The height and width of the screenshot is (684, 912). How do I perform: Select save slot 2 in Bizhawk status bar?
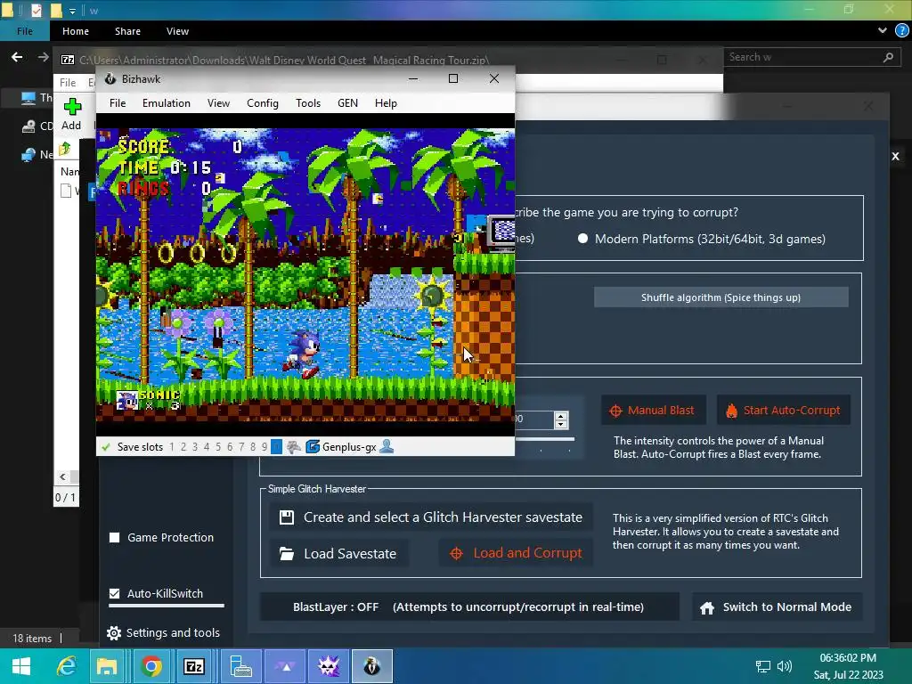183,447
